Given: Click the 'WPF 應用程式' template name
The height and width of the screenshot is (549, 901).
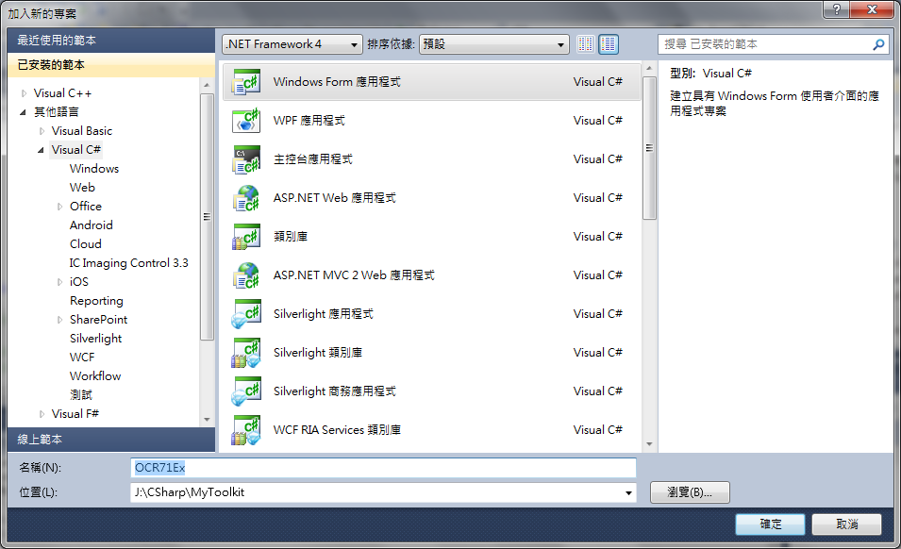Looking at the screenshot, I should 309,121.
